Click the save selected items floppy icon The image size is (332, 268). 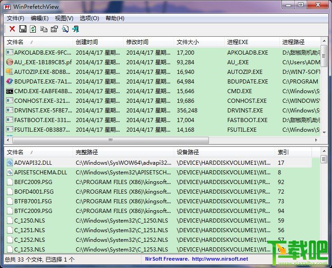pyautogui.click(x=23, y=29)
